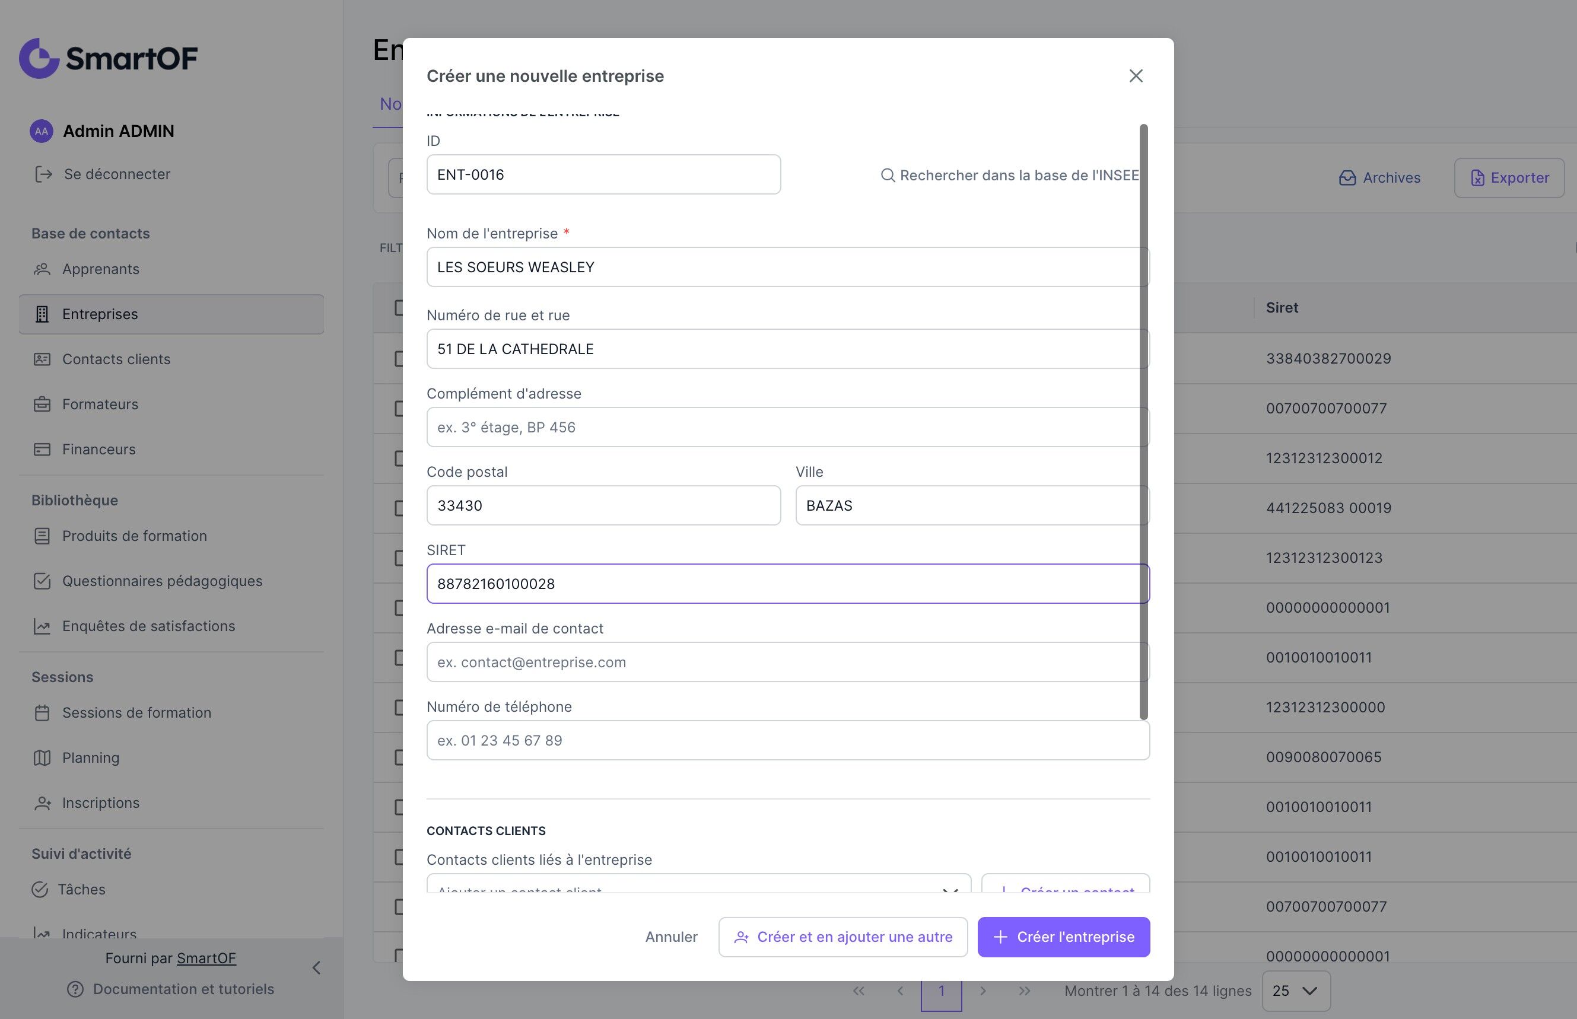Click Créer et en ajouter une autre
Viewport: 1577px width, 1019px height.
843,937
